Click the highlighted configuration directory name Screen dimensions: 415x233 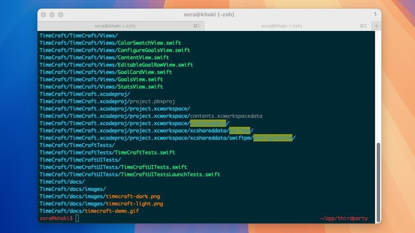coord(273,138)
